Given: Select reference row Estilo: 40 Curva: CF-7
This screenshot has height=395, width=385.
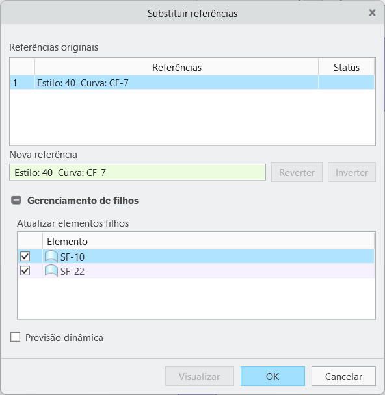Looking at the screenshot, I should click(x=192, y=83).
